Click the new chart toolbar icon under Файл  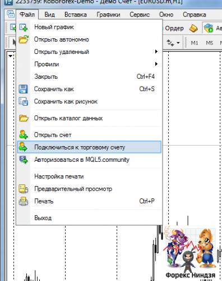click(12, 28)
